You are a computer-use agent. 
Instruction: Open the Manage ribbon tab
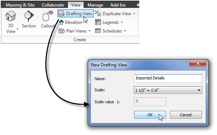[95, 5]
